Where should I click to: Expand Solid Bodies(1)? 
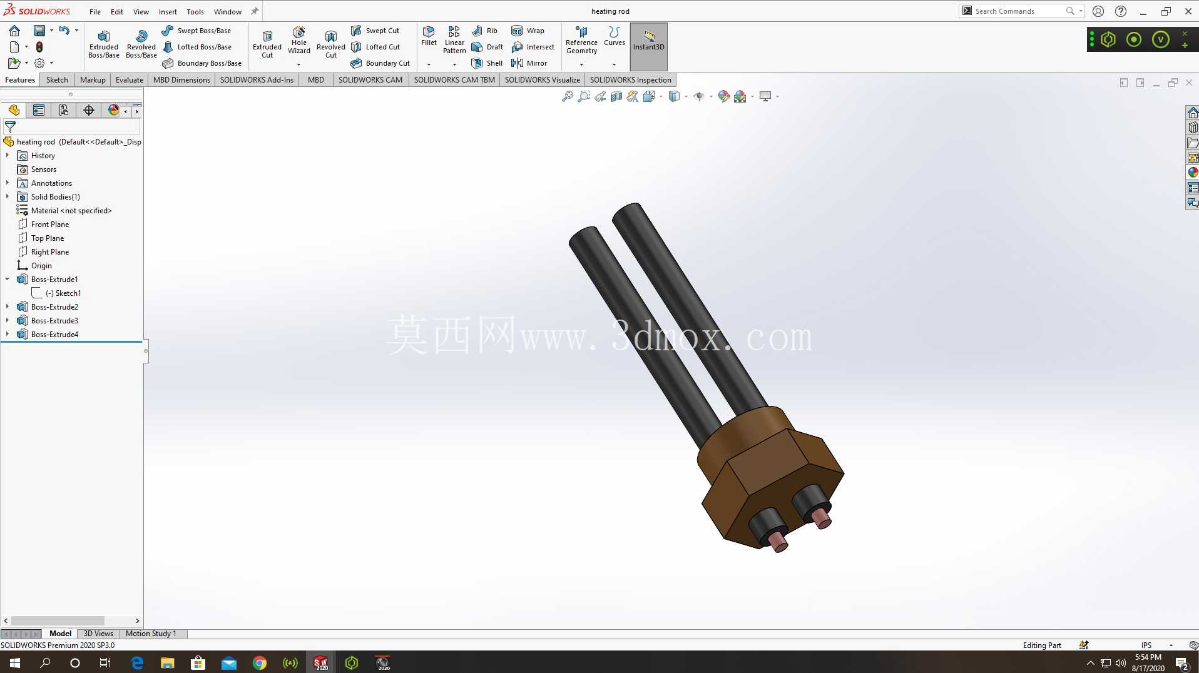click(x=8, y=197)
